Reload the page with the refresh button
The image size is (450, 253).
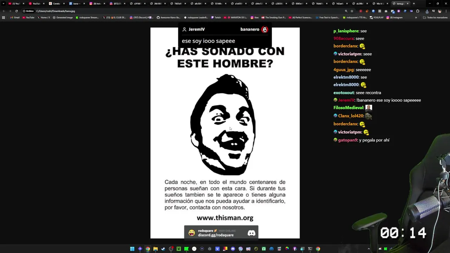point(16,11)
